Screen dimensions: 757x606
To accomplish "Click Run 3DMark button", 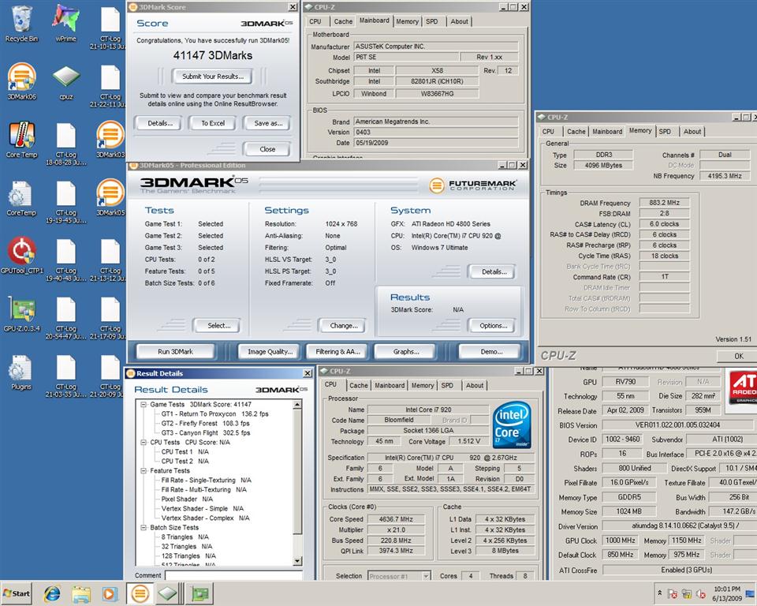I will (x=175, y=352).
